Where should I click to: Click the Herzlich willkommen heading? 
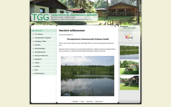pos(72,31)
